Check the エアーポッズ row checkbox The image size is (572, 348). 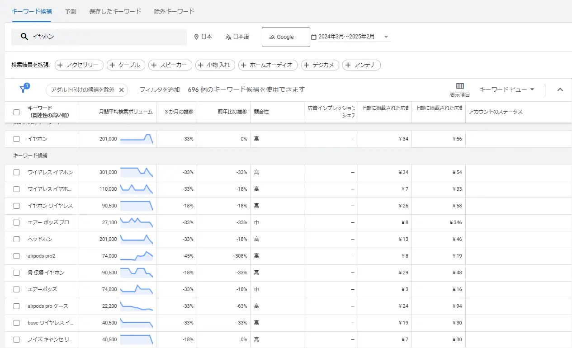[17, 289]
